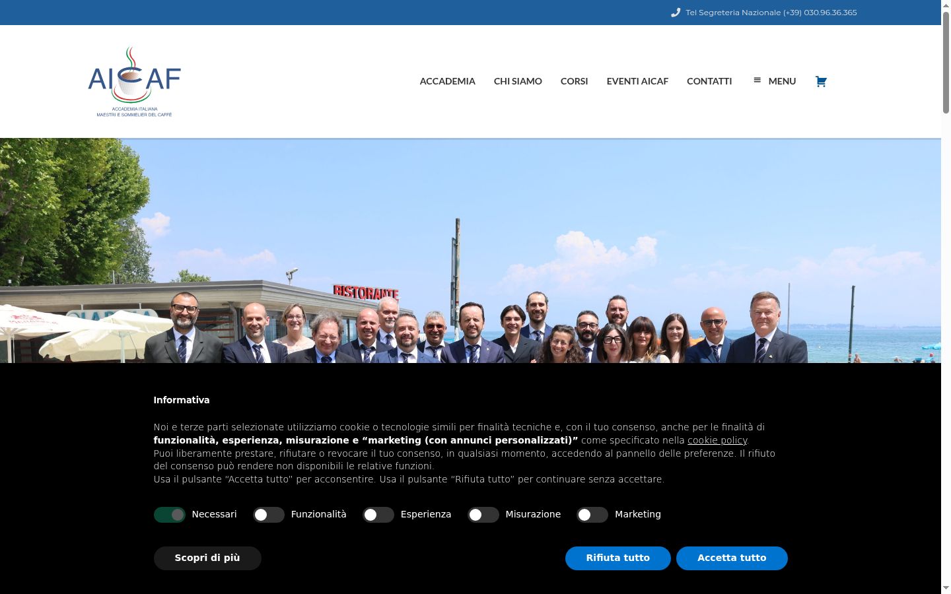
Task: Click the AICAF logo
Action: 135,82
